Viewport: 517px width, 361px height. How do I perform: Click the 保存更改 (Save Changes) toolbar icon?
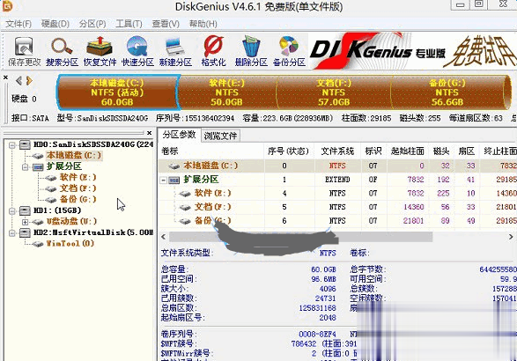[x=24, y=51]
